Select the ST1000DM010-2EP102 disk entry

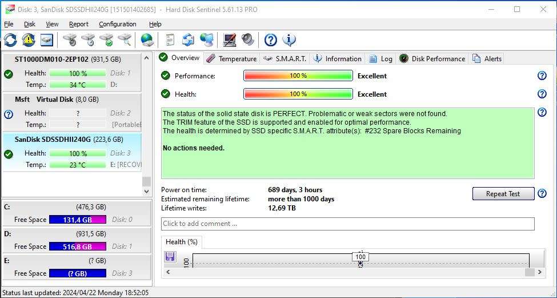pyautogui.click(x=67, y=59)
